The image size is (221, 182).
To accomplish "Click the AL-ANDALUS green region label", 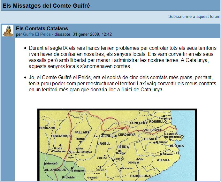I will point(55,170).
